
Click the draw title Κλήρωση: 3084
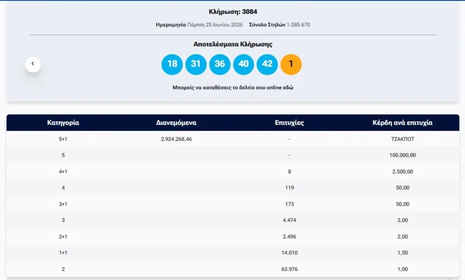pyautogui.click(x=233, y=12)
